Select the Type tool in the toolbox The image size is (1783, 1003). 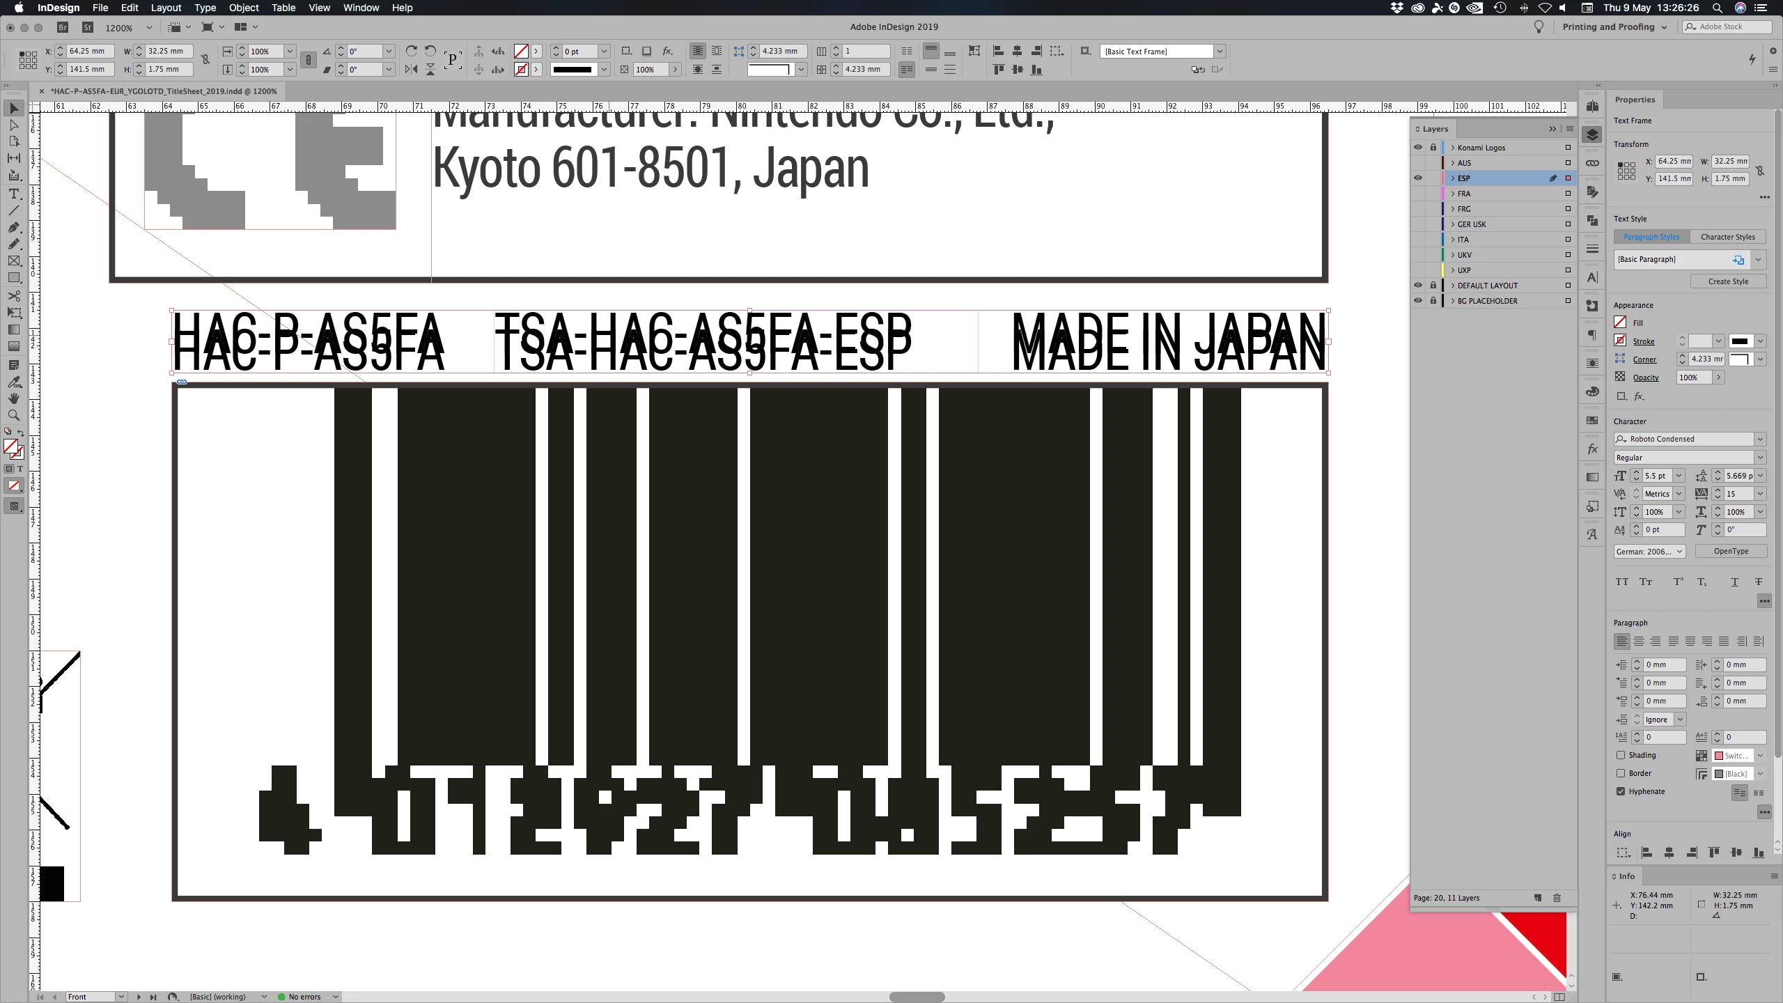pos(13,194)
